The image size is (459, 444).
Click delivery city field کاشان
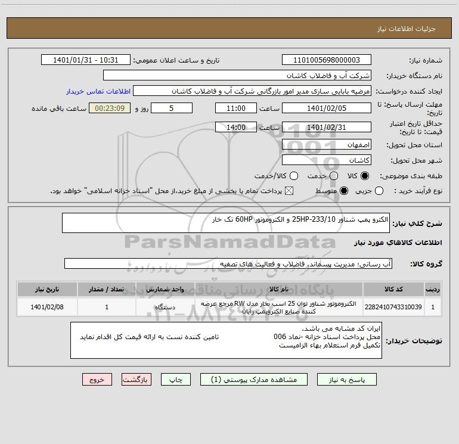pos(327,160)
